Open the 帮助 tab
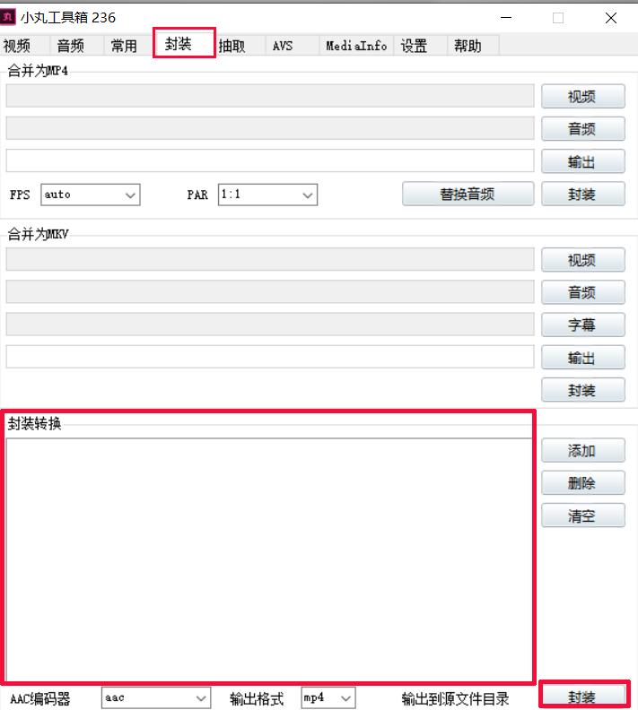Screen dimensions: 638x710 click(x=473, y=46)
